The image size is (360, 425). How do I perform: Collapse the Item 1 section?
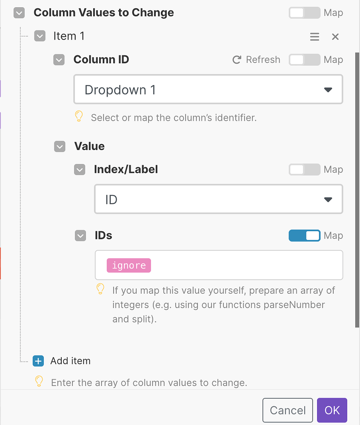tap(40, 36)
